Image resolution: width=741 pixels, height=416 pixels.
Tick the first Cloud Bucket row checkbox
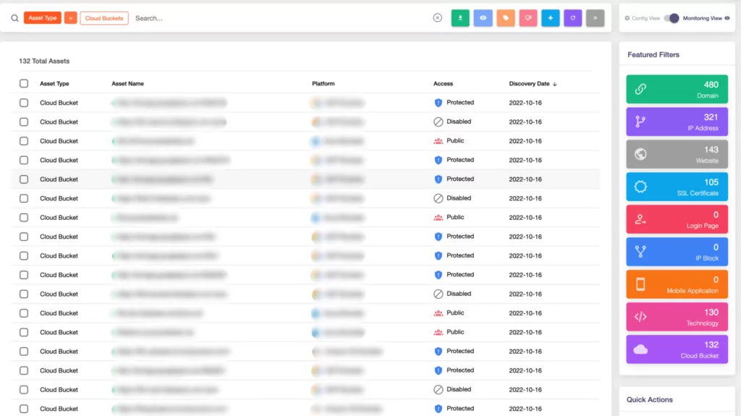coord(24,103)
